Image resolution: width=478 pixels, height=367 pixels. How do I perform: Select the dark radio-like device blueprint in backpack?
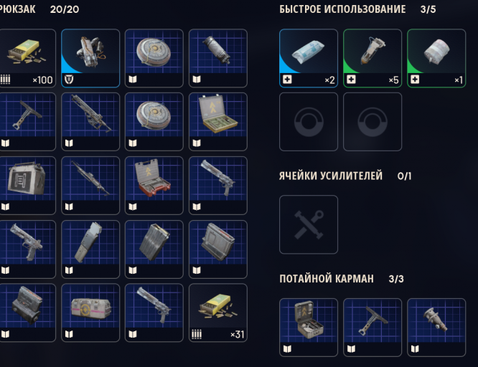click(x=27, y=313)
